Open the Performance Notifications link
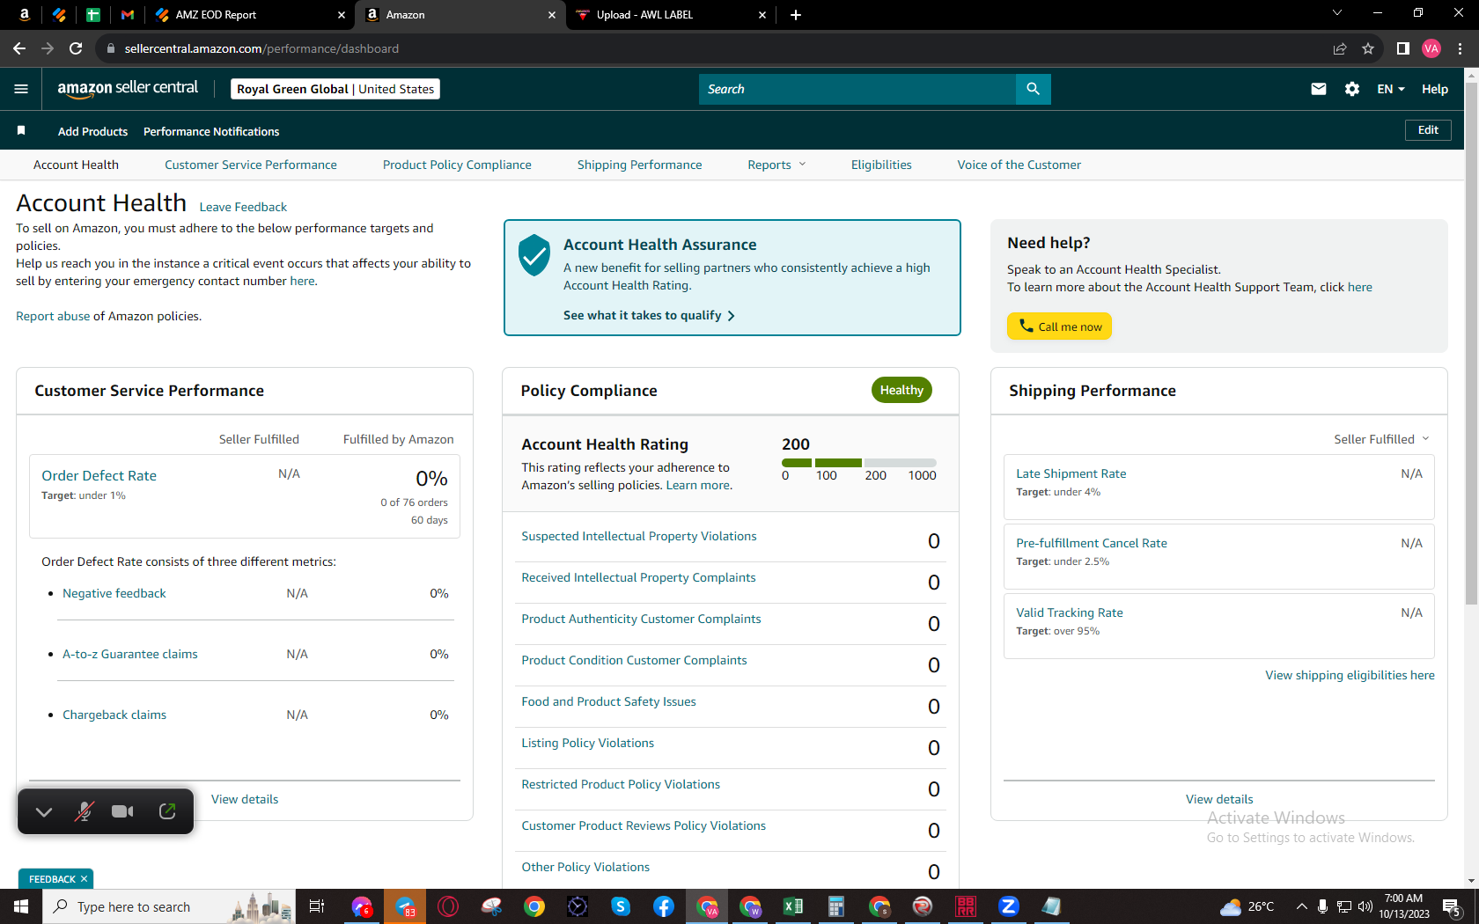1479x924 pixels. tap(211, 131)
